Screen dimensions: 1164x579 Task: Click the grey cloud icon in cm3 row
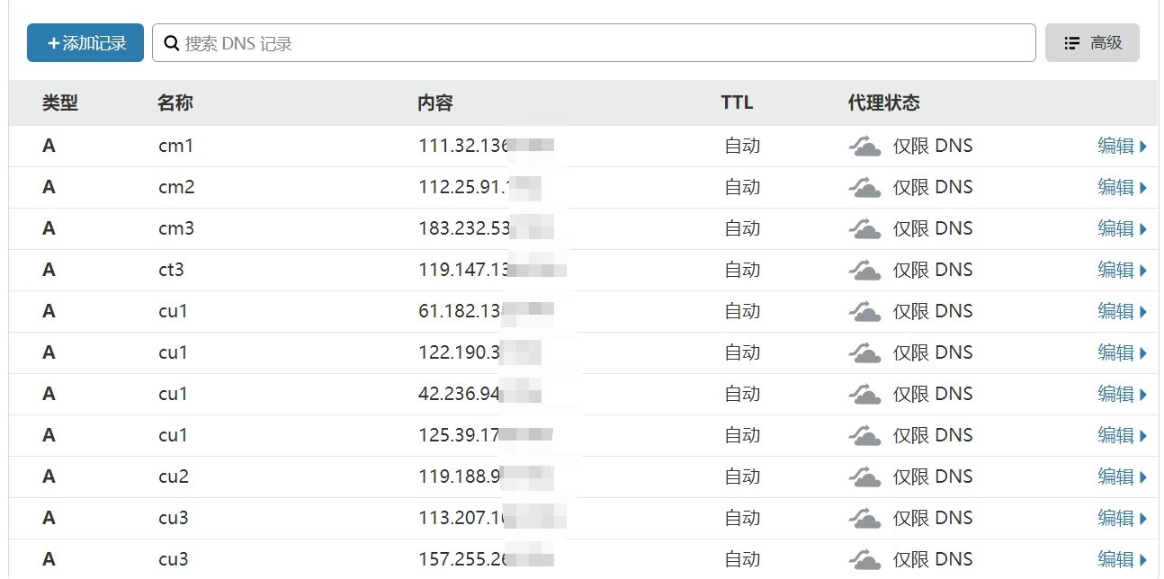tap(864, 229)
